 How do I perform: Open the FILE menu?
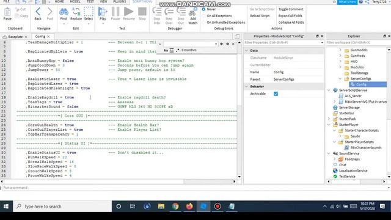click(x=7, y=1)
